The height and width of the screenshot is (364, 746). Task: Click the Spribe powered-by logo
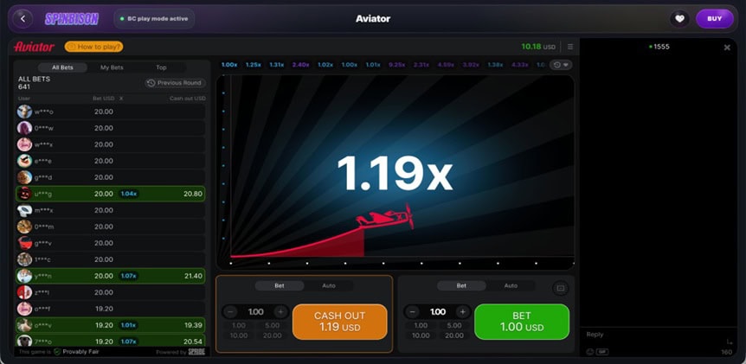[197, 352]
